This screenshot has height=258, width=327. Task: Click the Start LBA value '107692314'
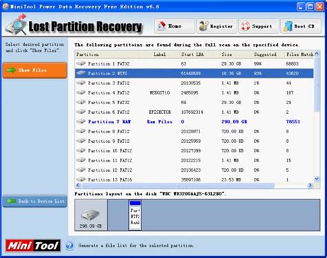tap(192, 112)
